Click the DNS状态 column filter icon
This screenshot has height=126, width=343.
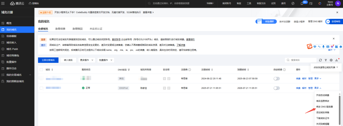pos(129,70)
